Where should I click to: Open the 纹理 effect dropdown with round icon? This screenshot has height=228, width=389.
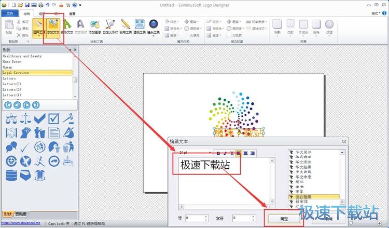tap(329, 28)
